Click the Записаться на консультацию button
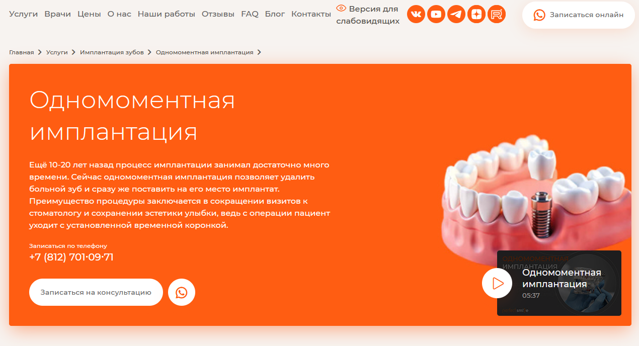Screen dimensions: 639x346 96,292
